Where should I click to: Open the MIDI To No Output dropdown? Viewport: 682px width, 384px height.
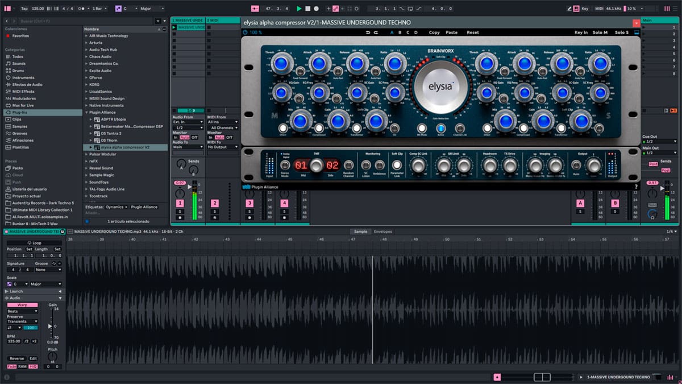point(223,147)
